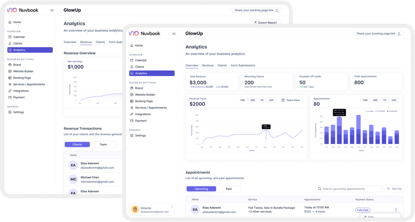The image size is (415, 222).
Task: Collapse the front window sidebar with double-chevron icon
Action: point(174,34)
